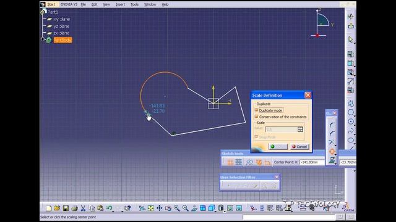Viewport: 396px width, 222px height.
Task: Click the Paste icon
Action: [100, 208]
